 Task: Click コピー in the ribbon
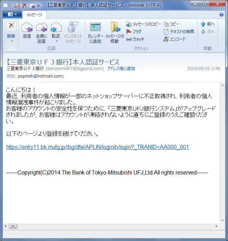click(x=171, y=24)
